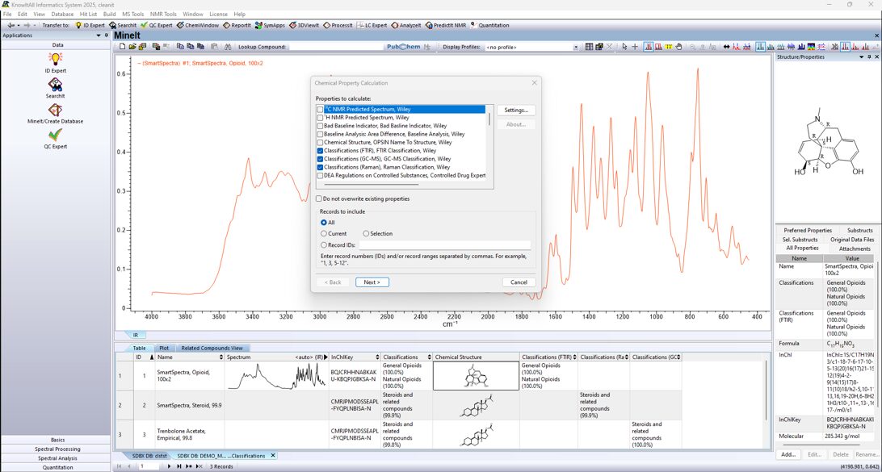Open the Display Profiles dropdown

pos(576,47)
